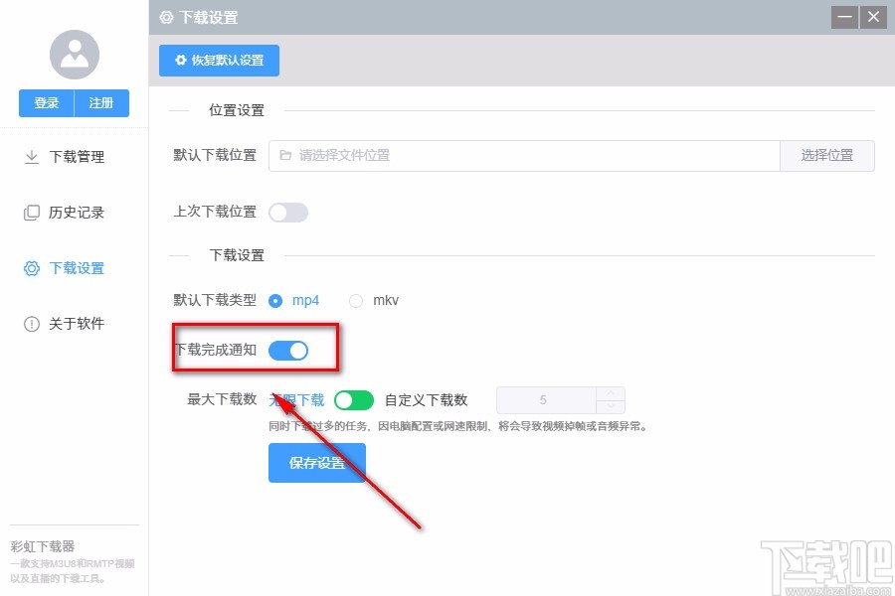Click 注册 register button
This screenshot has width=895, height=596.
pos(101,102)
